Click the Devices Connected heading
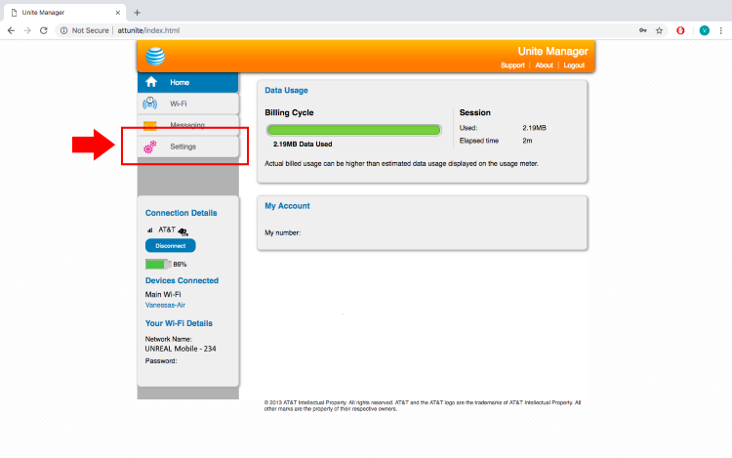The image size is (732, 458). point(182,280)
